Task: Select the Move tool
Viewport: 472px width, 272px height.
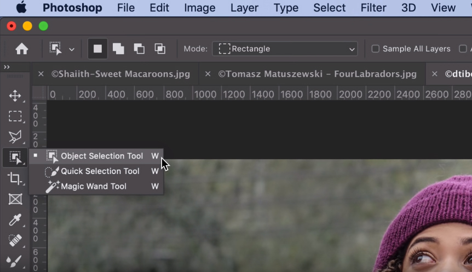Action: tap(15, 96)
